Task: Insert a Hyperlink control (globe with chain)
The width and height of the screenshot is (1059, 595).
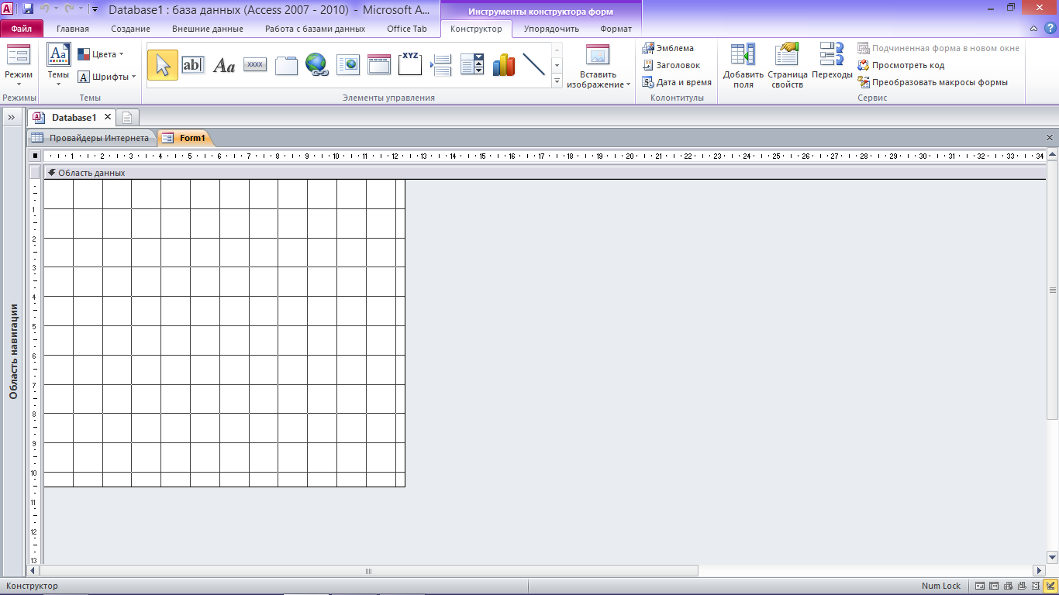Action: pos(316,65)
